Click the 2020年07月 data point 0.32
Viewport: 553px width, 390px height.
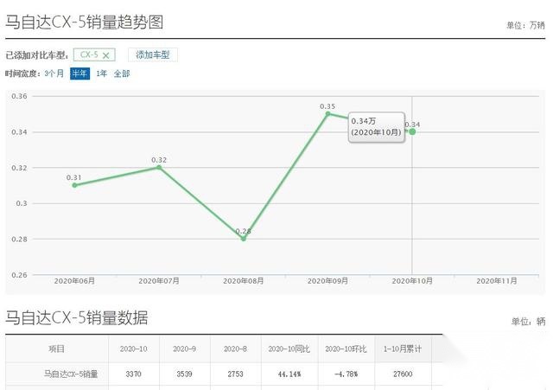[159, 167]
